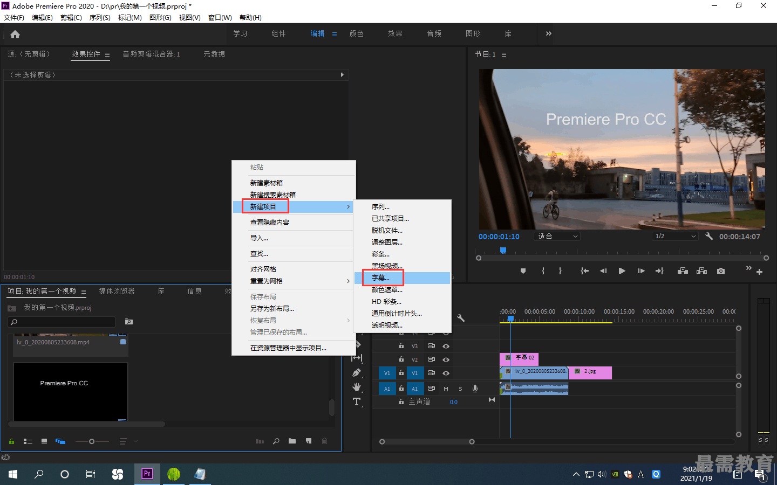Create new bin folder icon
777x485 pixels.
pyautogui.click(x=292, y=441)
